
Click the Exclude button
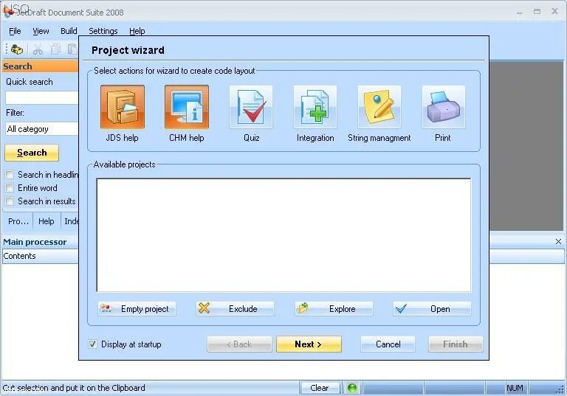tap(235, 309)
